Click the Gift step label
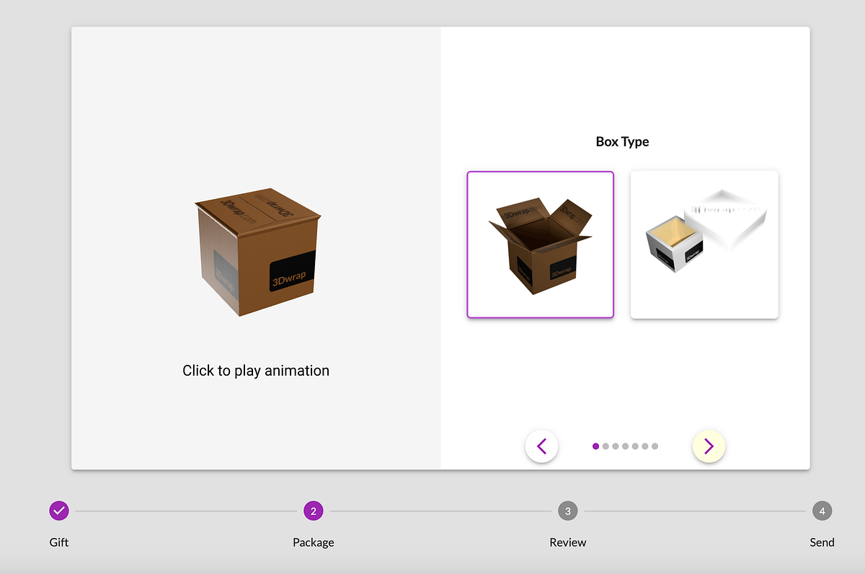 (59, 542)
